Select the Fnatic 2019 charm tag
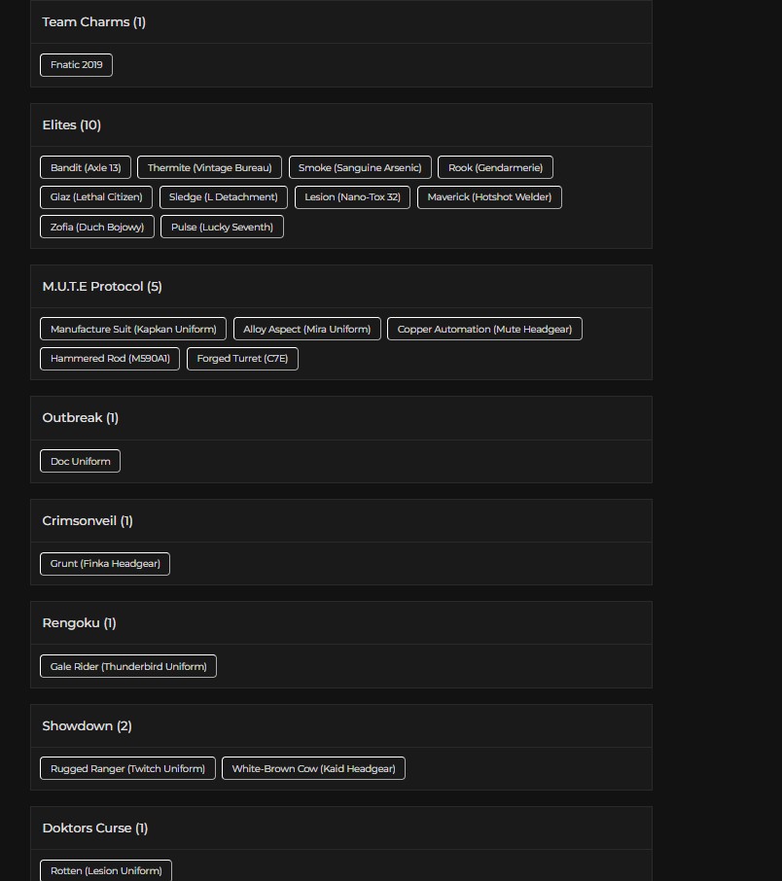The image size is (782, 881). (x=77, y=65)
